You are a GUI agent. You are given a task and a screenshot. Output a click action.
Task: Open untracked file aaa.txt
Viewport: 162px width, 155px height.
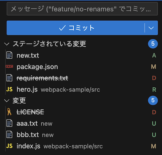tap(27, 124)
